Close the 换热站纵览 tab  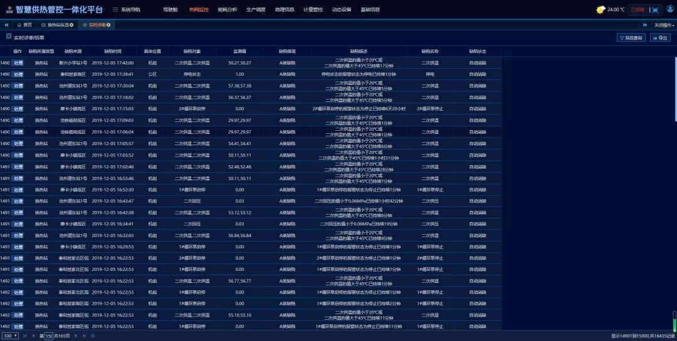(x=71, y=25)
